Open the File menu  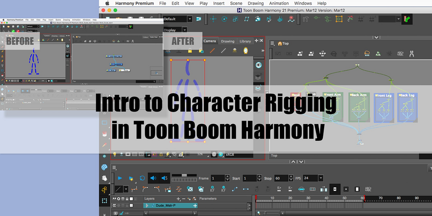point(162,3)
